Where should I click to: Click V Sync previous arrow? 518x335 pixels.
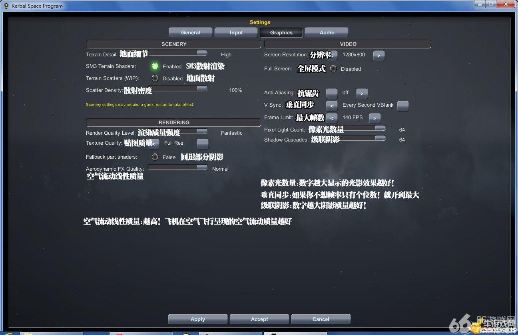point(332,106)
